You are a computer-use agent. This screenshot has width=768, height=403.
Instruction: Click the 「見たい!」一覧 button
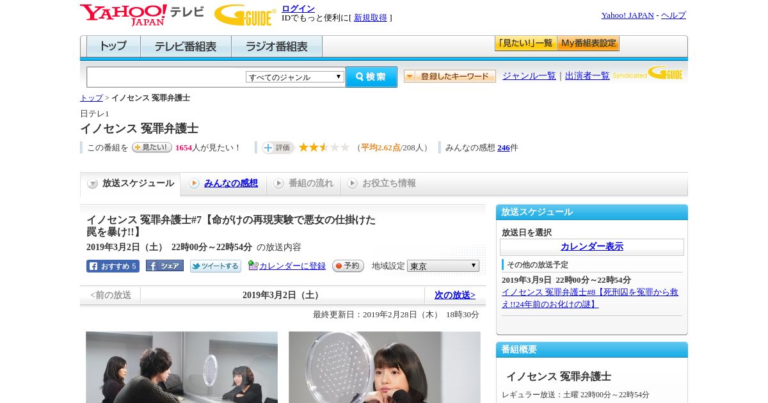tap(525, 43)
